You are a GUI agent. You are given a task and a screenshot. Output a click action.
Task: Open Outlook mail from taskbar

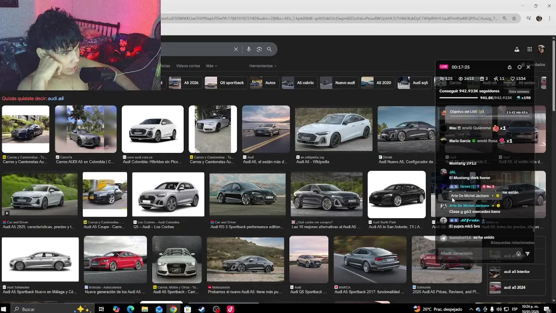pyautogui.click(x=159, y=309)
